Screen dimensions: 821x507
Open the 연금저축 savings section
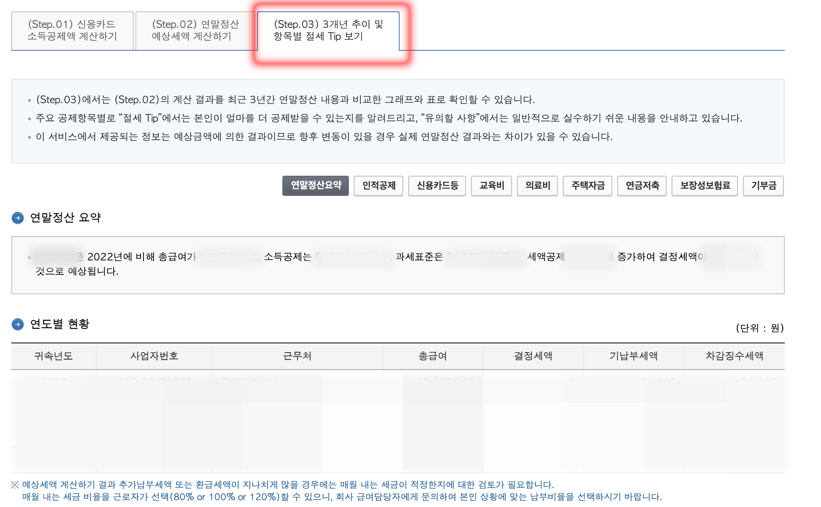click(641, 186)
